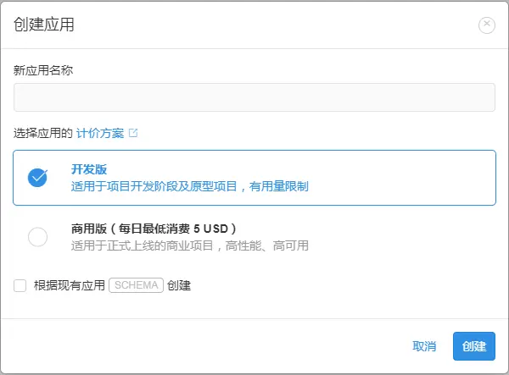
Task: Close the 创建应用 dialog with X icon
Action: point(487,25)
